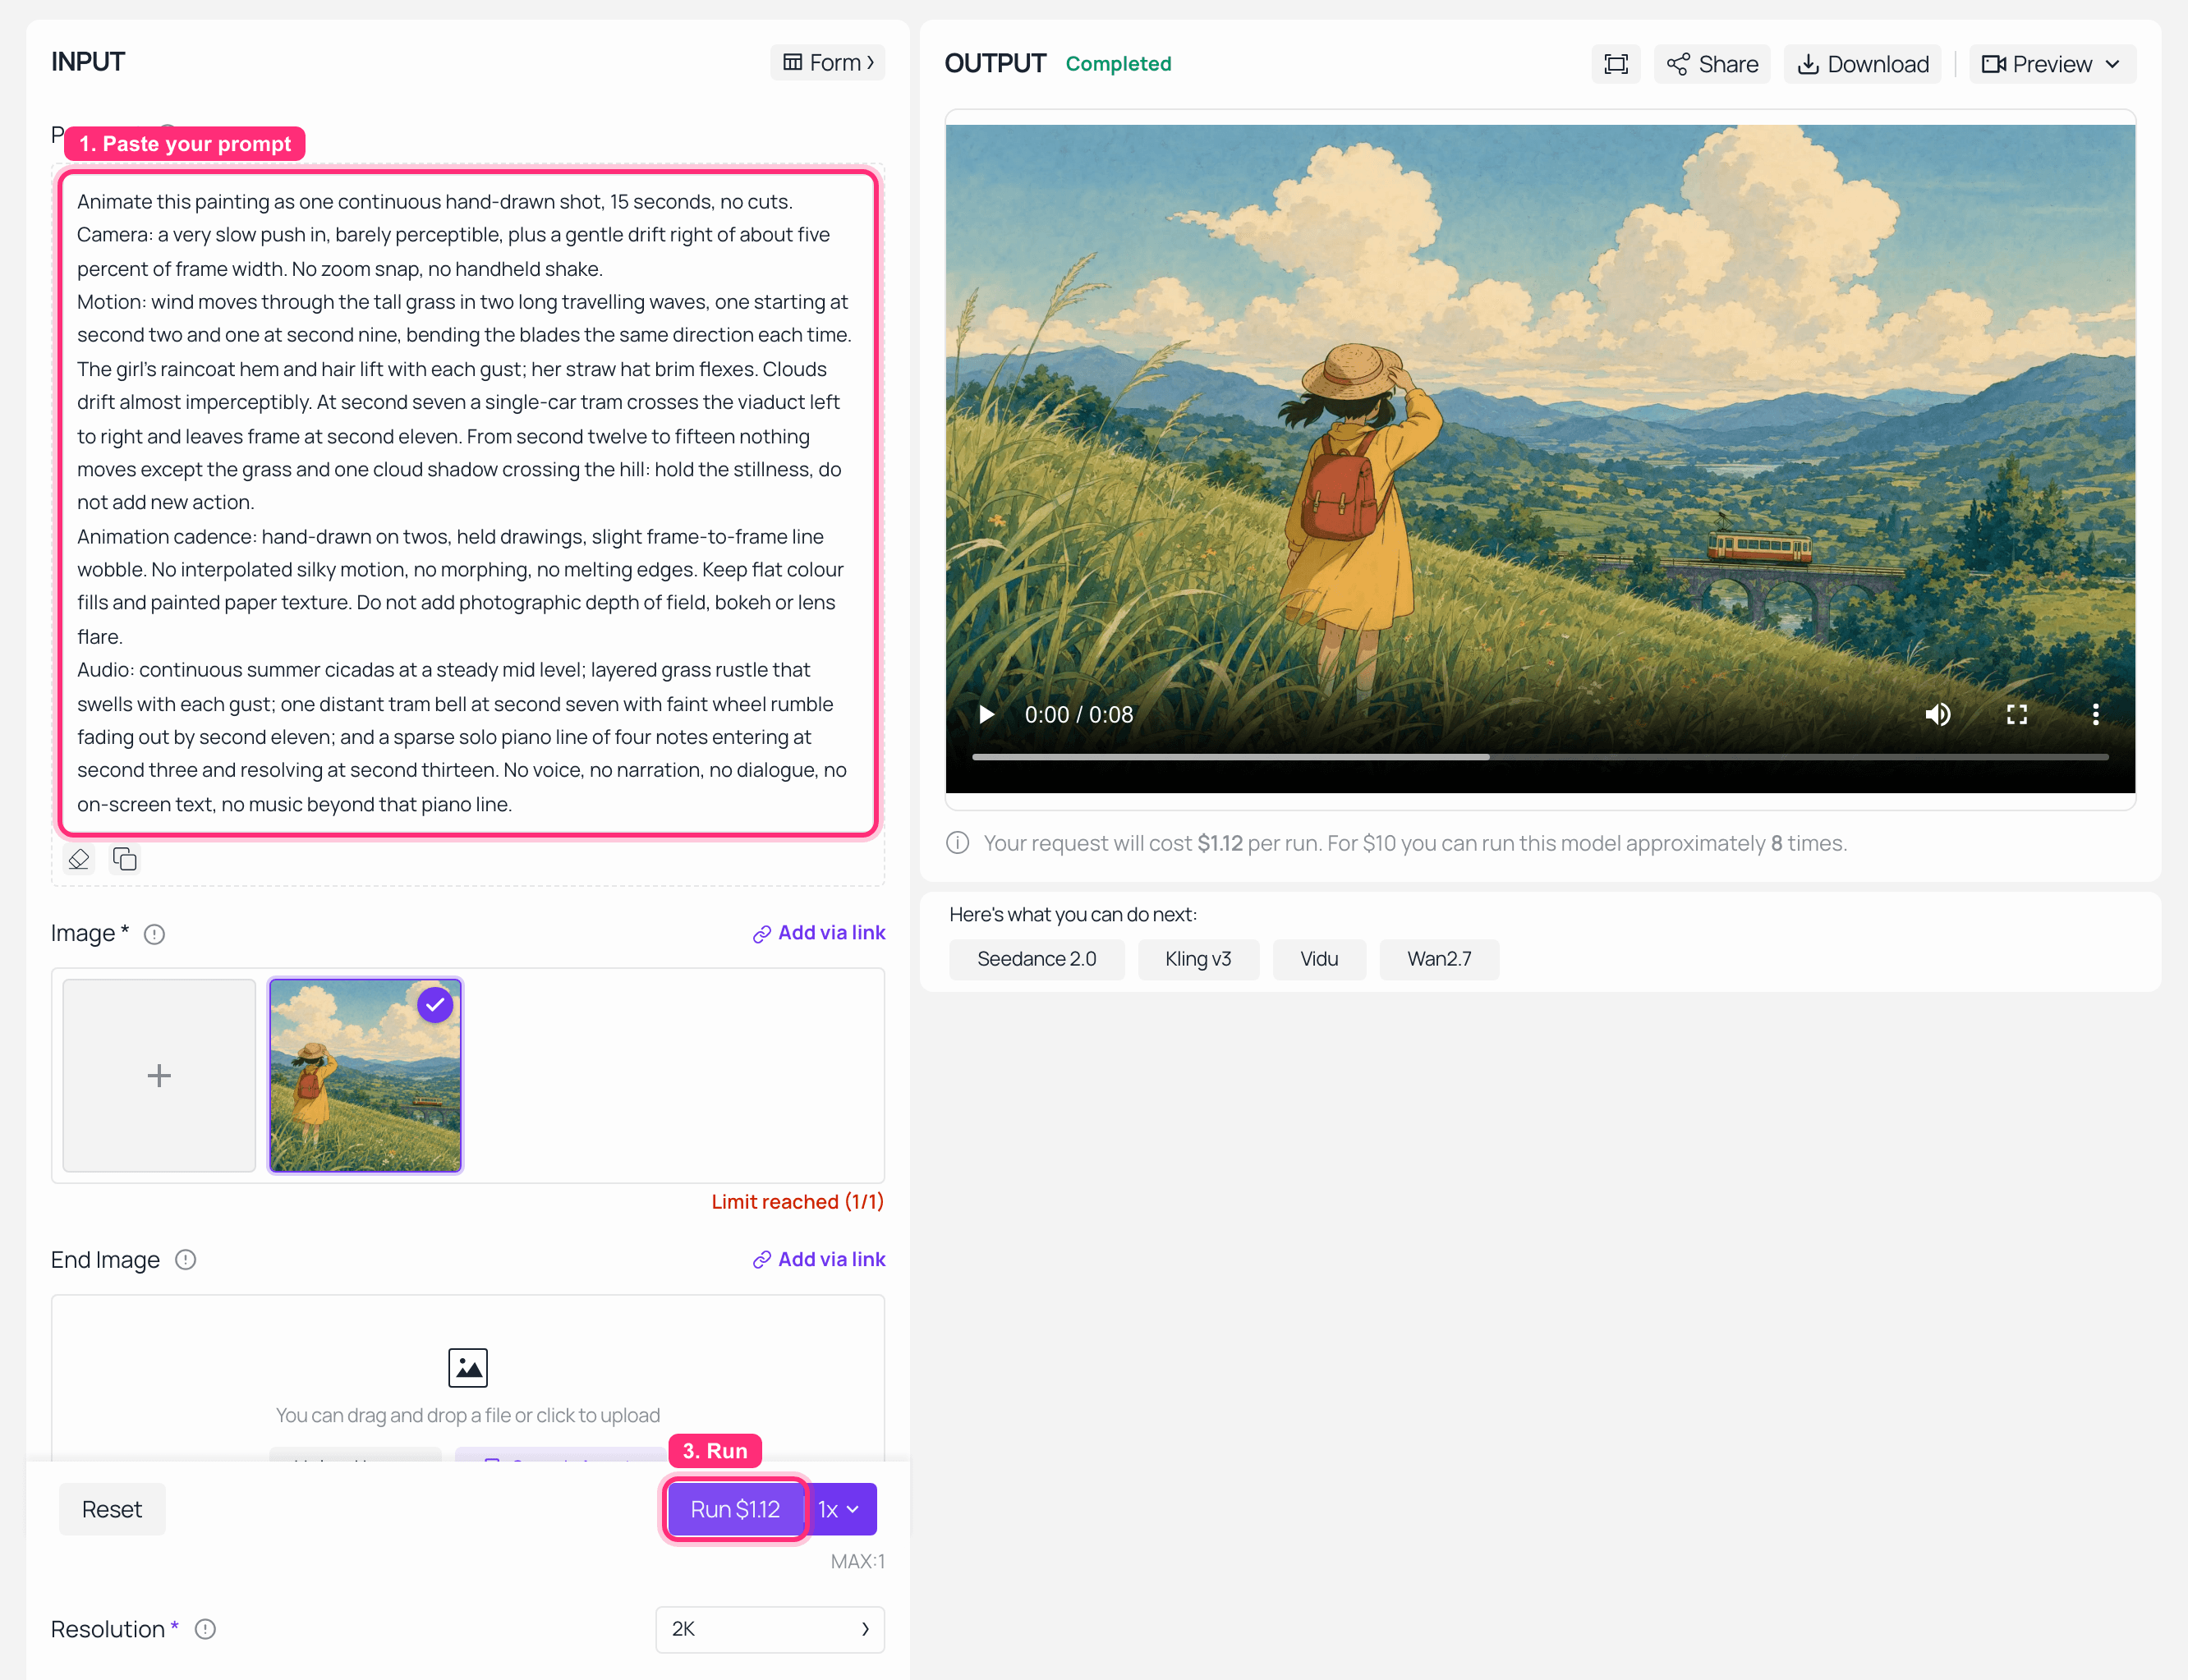Open the 1x run count dropdown

[x=841, y=1509]
